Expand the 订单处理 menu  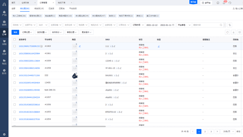pos(27,32)
